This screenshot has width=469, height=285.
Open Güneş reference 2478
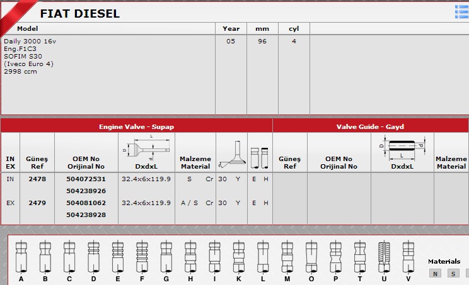tap(37, 179)
